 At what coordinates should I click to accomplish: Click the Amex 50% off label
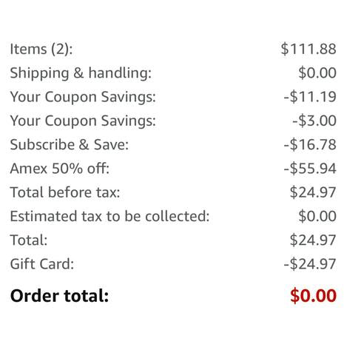(59, 169)
